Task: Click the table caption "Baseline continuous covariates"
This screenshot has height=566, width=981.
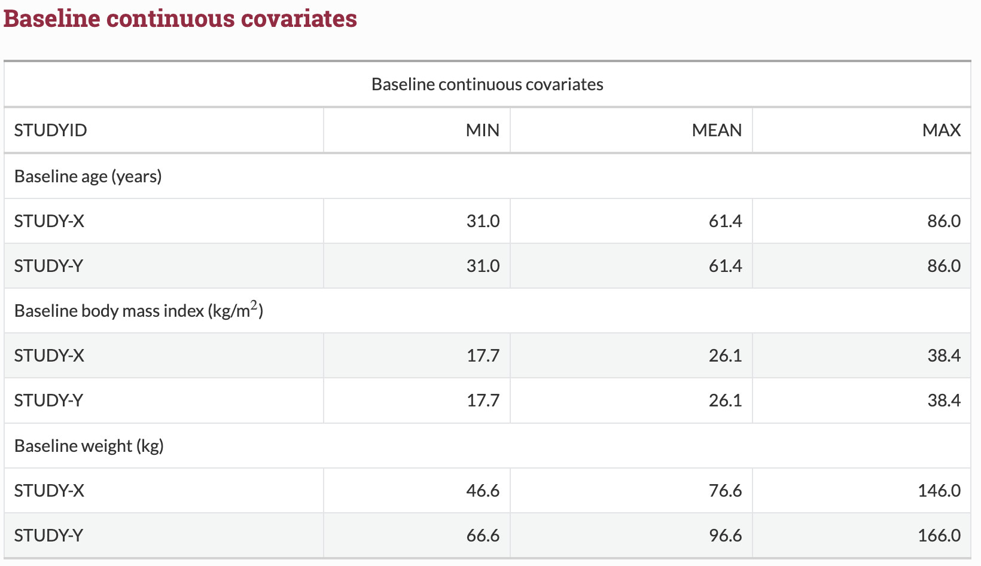Action: [x=487, y=84]
